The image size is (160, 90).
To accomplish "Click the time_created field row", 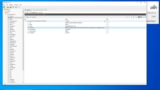I will pyautogui.click(x=85, y=29).
